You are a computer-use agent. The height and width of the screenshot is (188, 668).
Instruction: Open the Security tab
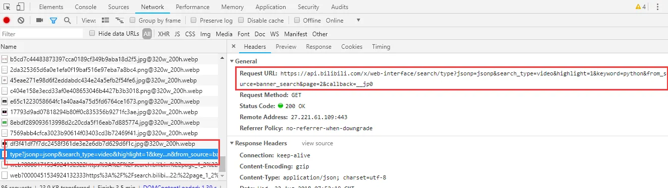coord(308,7)
